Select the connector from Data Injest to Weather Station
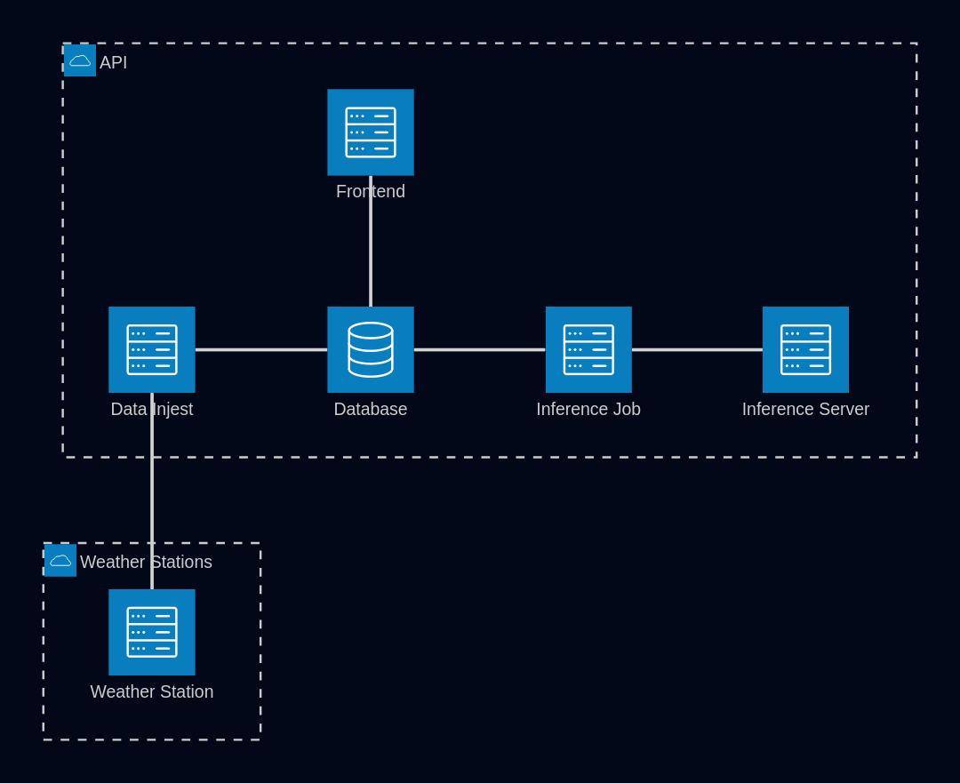Image resolution: width=960 pixels, height=783 pixels. pyautogui.click(x=152, y=491)
